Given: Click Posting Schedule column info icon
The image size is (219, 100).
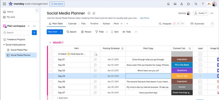Looking at the screenshot, I should tap(122, 48).
